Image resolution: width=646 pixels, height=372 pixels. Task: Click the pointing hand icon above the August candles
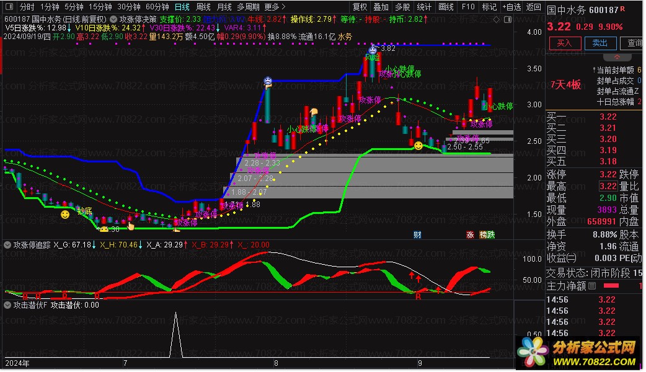point(314,112)
